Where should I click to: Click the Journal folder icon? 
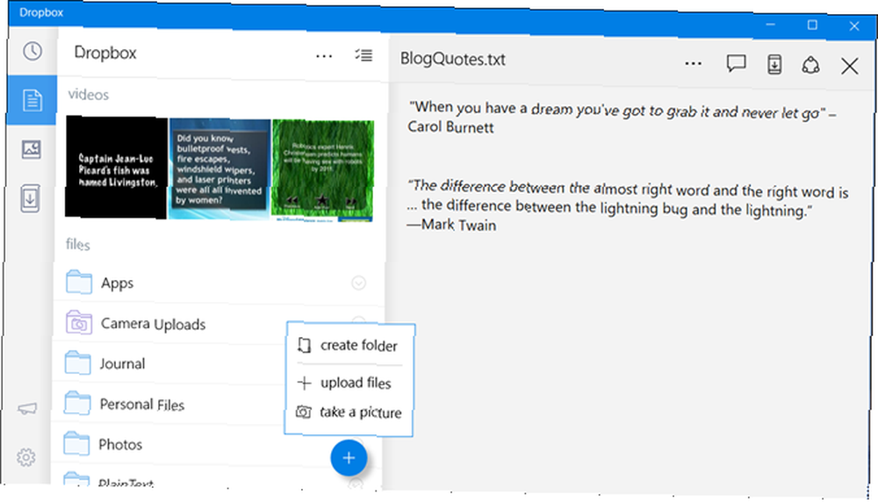pos(78,362)
